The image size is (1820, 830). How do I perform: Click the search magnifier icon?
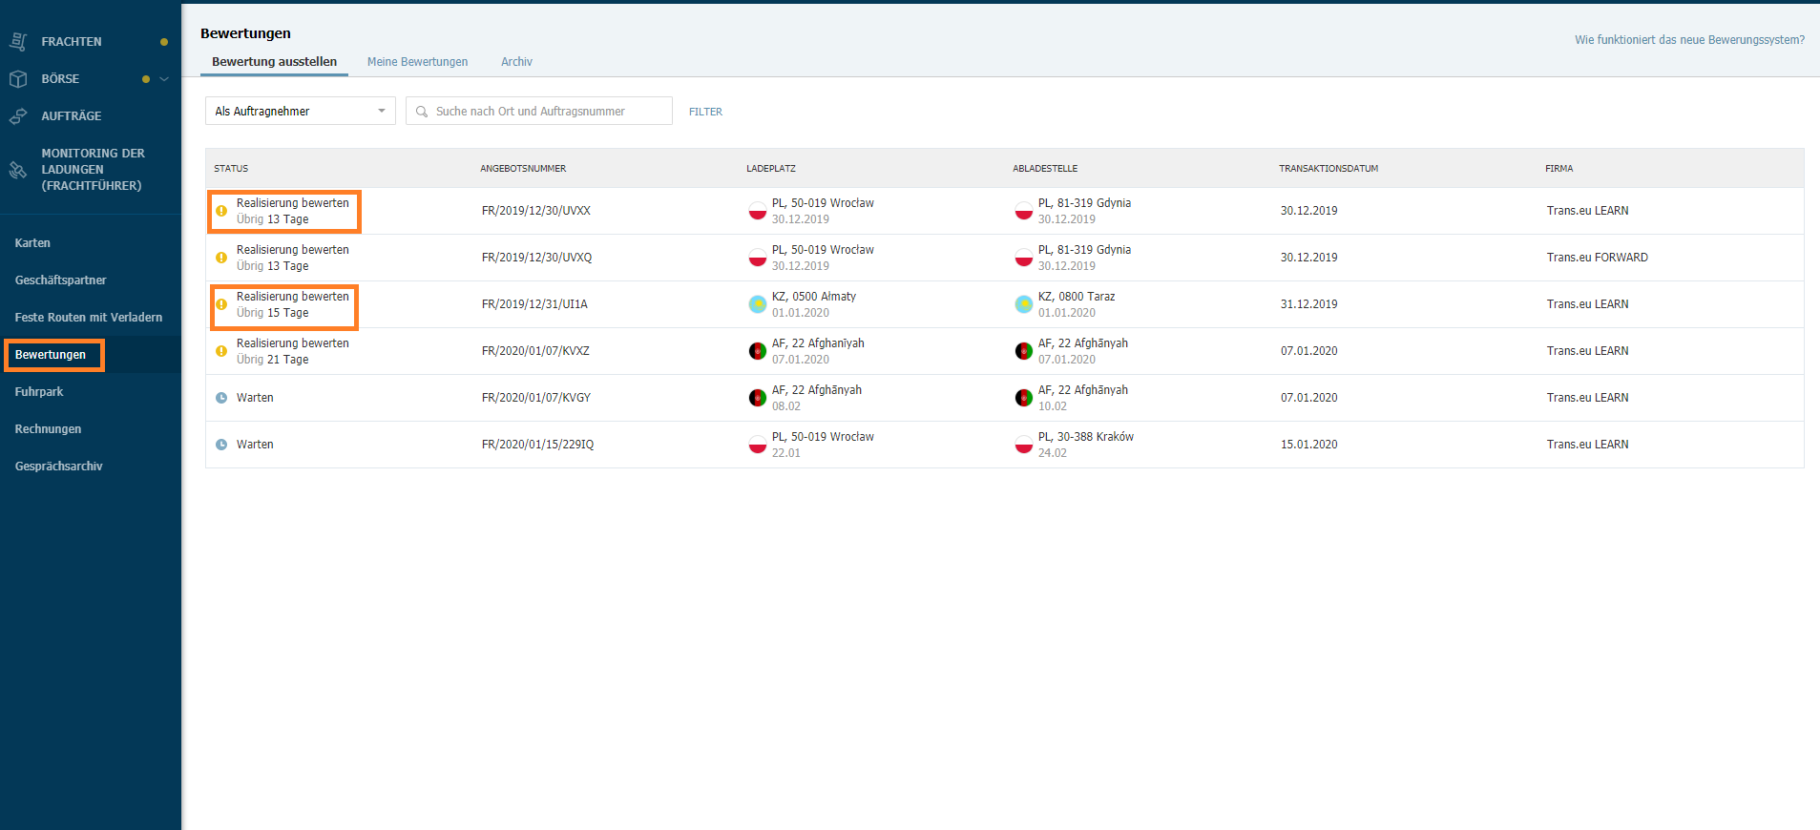pos(422,112)
